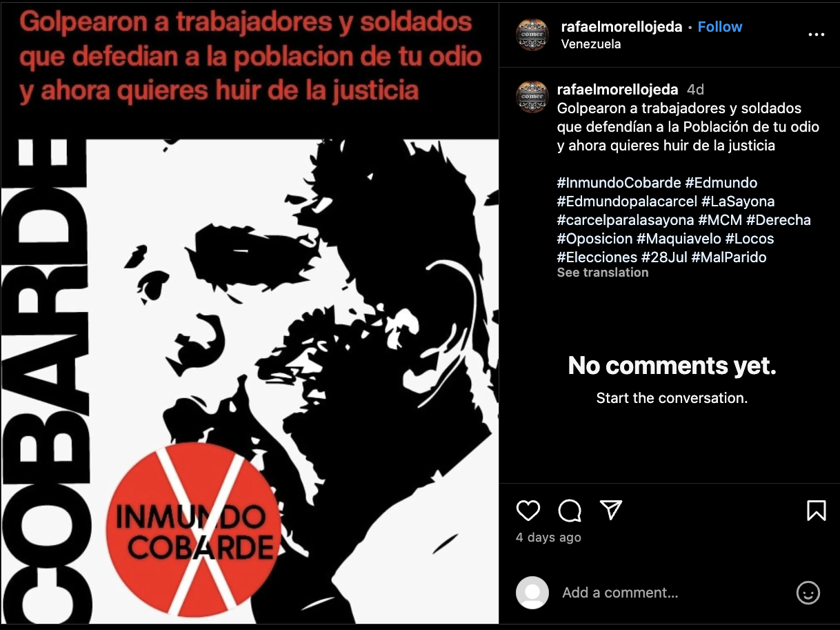Click rafaelmorellojeda header profile avatar

pyautogui.click(x=532, y=35)
